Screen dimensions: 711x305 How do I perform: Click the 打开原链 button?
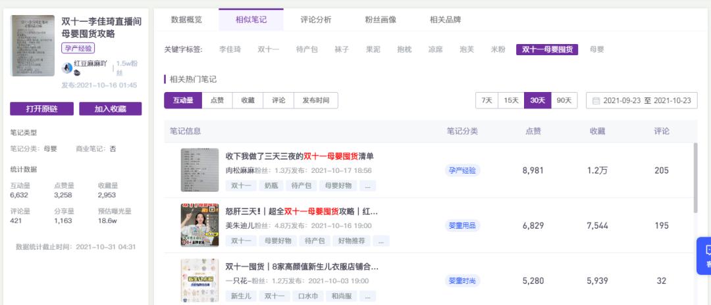[41, 108]
